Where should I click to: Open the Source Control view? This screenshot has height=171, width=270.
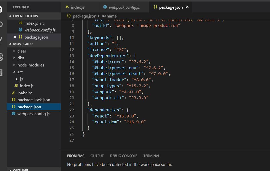click(x=1, y=39)
